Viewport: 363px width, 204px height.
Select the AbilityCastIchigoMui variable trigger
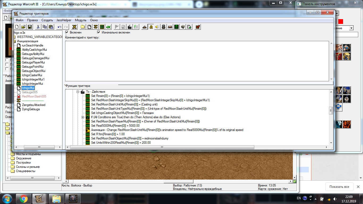tap(34, 50)
